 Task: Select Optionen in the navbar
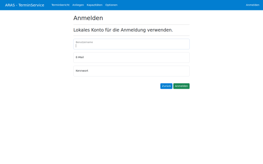tap(111, 5)
